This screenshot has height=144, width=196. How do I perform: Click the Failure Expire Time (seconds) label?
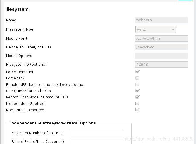coord(38,141)
